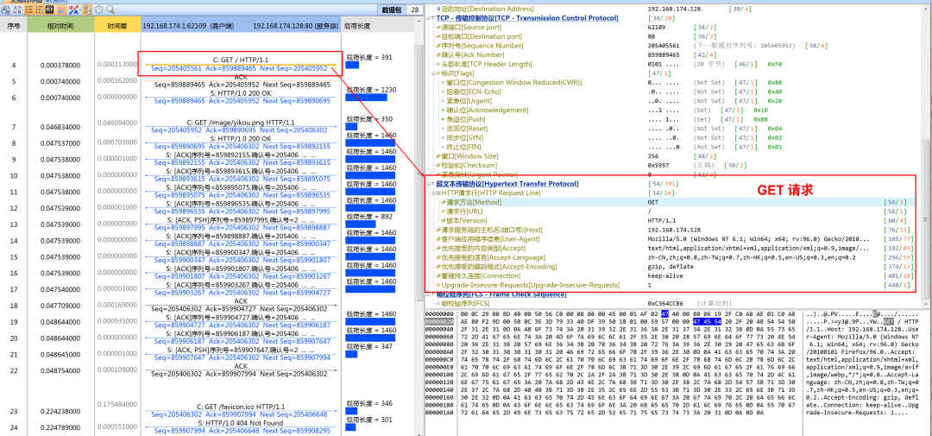Click the first bullet list toolbar icon
Viewport: 932px width, 436px height.
[29, 9]
